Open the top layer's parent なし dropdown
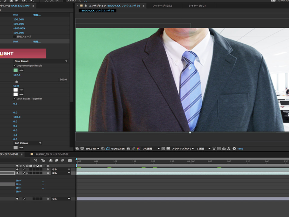This screenshot has width=289, height=217. point(61,169)
